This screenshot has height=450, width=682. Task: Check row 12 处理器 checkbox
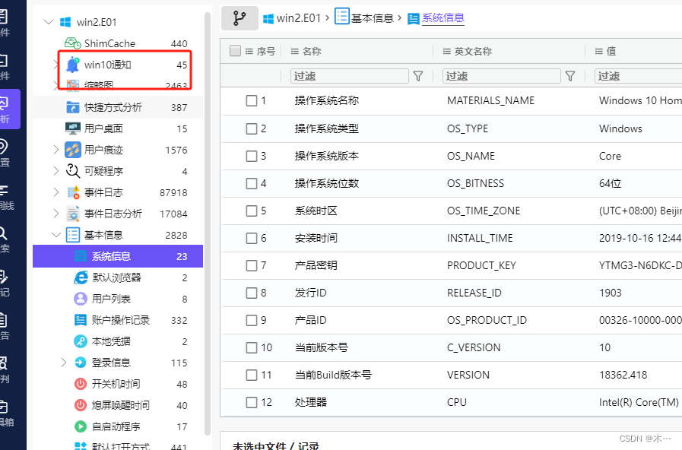pyautogui.click(x=252, y=403)
